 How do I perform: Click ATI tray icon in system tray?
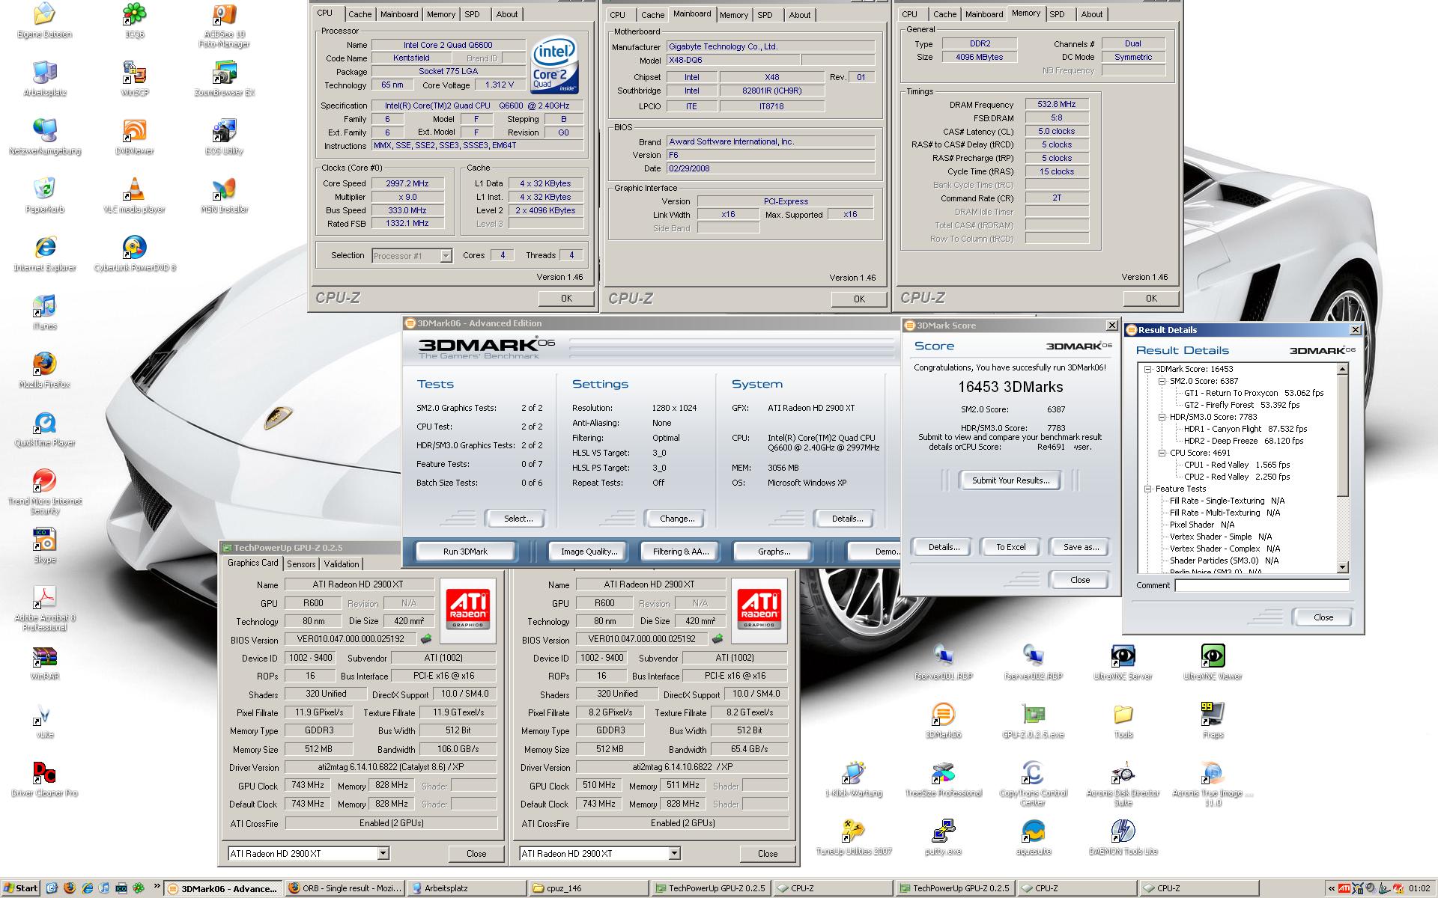coord(1344,888)
